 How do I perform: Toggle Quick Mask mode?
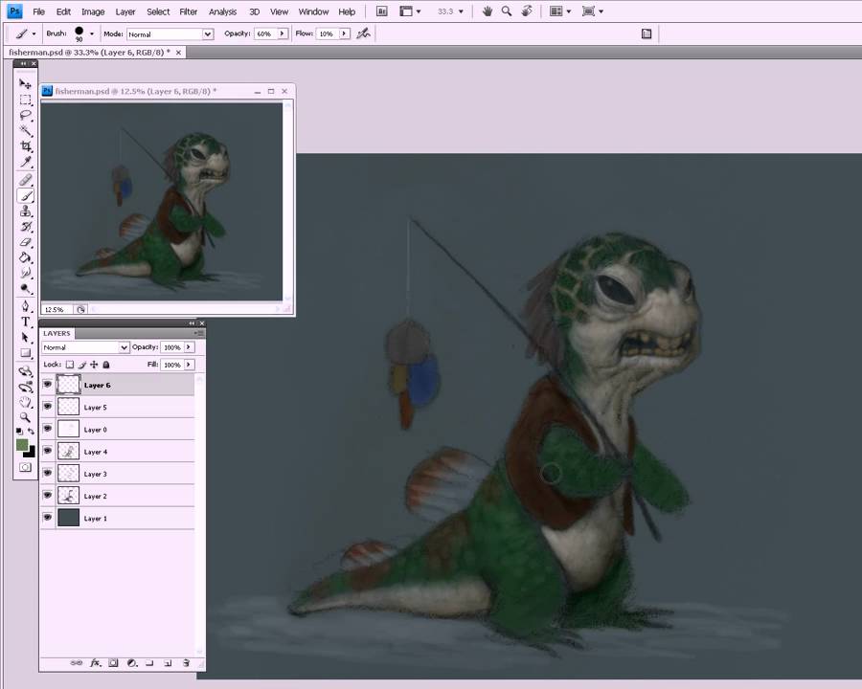point(25,468)
